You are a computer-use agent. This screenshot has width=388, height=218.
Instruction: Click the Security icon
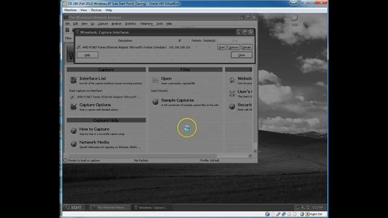coord(232,107)
